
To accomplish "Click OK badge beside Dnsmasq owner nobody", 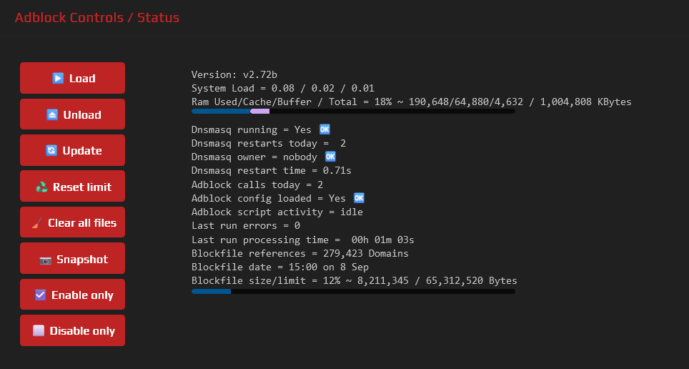I will [x=330, y=157].
